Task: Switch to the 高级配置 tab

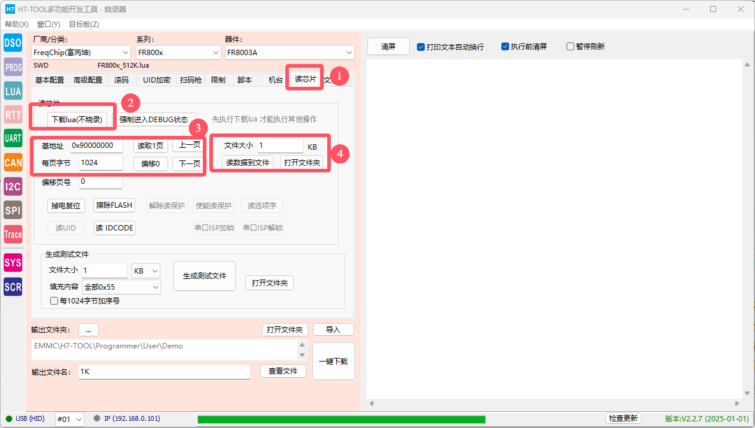Action: click(88, 80)
